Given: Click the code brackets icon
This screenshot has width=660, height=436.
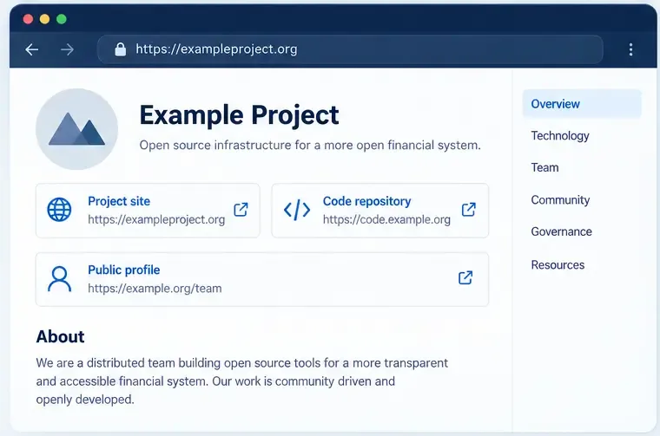Looking at the screenshot, I should click(x=297, y=210).
